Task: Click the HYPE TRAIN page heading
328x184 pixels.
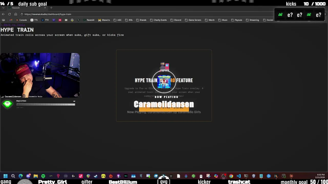Action: click(17, 30)
